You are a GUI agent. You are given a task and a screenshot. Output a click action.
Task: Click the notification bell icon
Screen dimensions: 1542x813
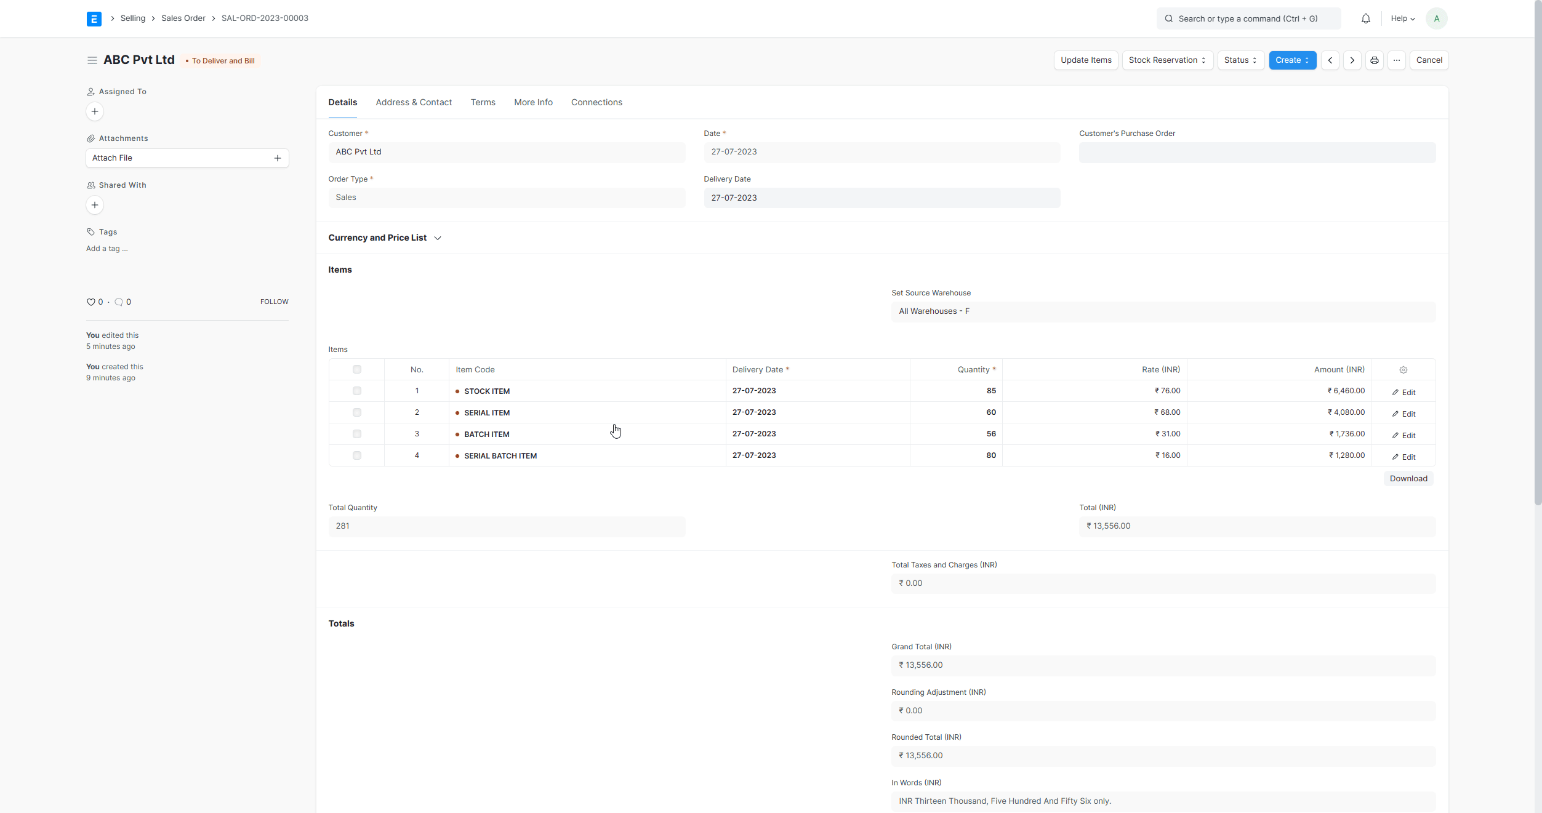[1365, 18]
